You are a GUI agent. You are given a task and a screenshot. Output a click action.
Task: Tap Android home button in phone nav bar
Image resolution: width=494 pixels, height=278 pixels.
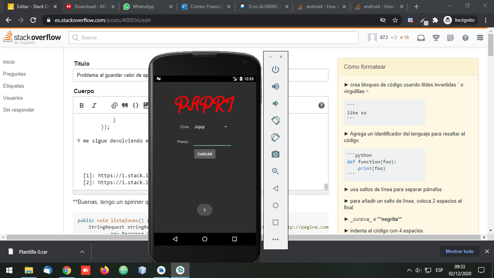(205, 239)
